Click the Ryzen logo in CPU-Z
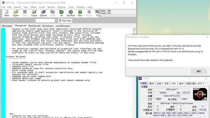Viewport: 210px width, 118px height. (200, 94)
